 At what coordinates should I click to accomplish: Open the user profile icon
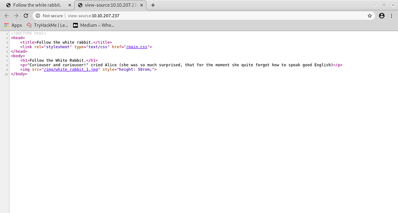382,16
